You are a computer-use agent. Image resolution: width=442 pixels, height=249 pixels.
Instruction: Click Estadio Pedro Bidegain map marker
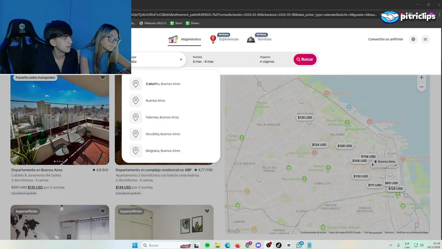[323, 227]
